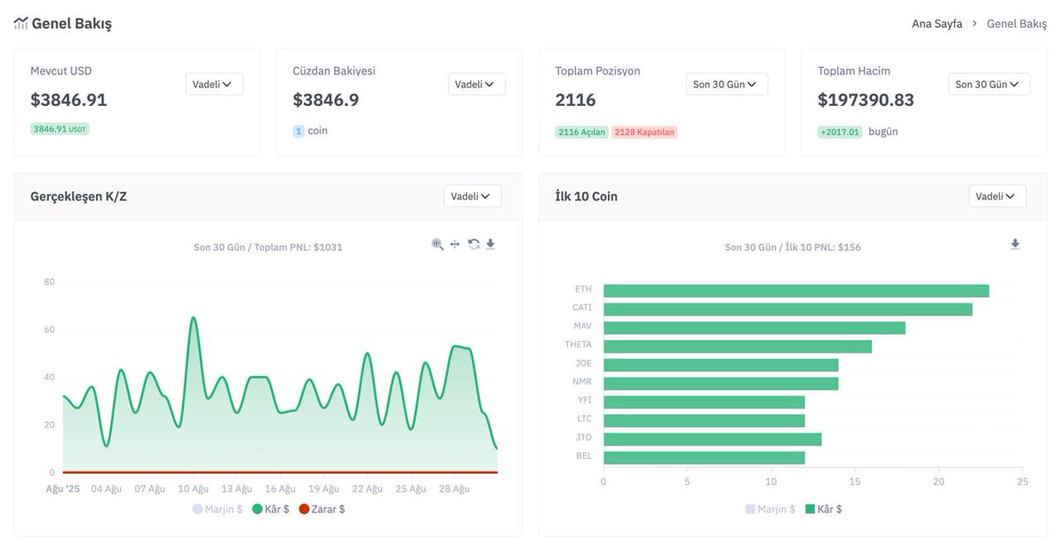
Task: Toggle the Marjin $ series in K/Z chart legend
Action: [x=217, y=509]
